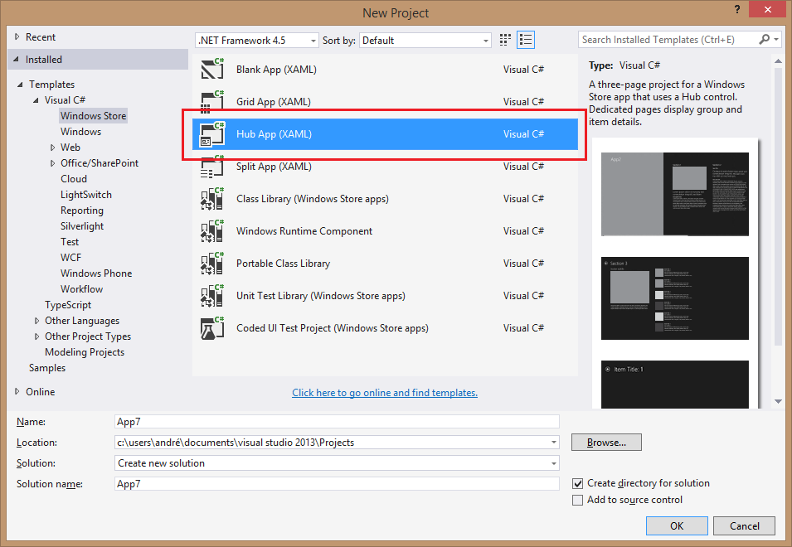
Task: Select the TypeScript tree item
Action: tap(68, 305)
